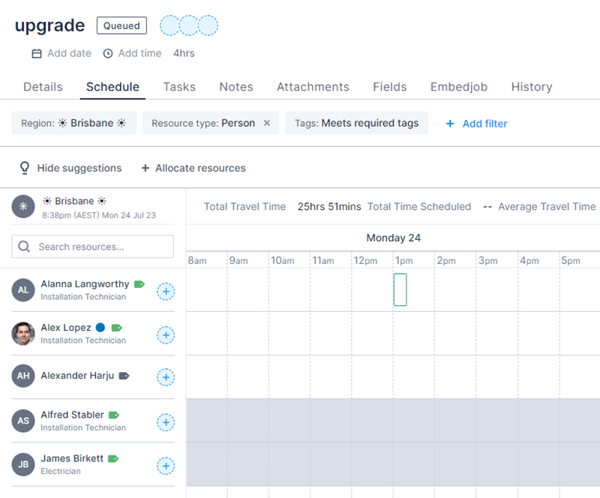Switch to the Tasks tab
The width and height of the screenshot is (600, 498).
[x=179, y=86]
